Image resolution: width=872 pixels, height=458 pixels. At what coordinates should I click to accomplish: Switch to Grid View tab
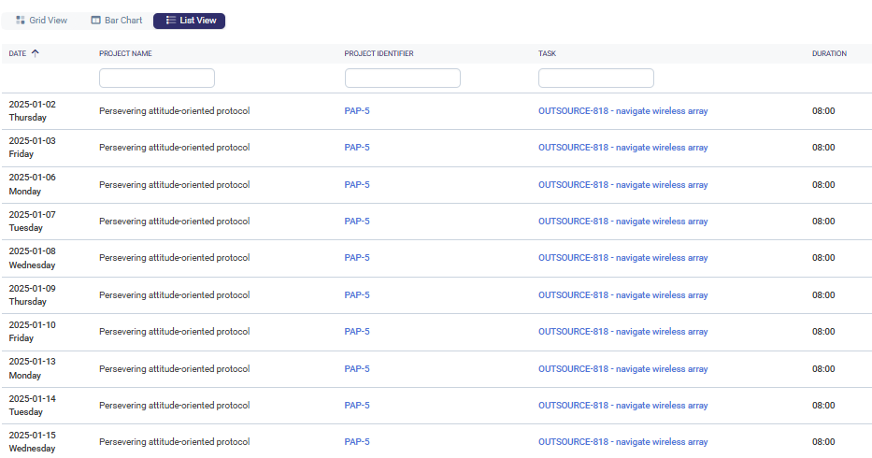pos(41,21)
